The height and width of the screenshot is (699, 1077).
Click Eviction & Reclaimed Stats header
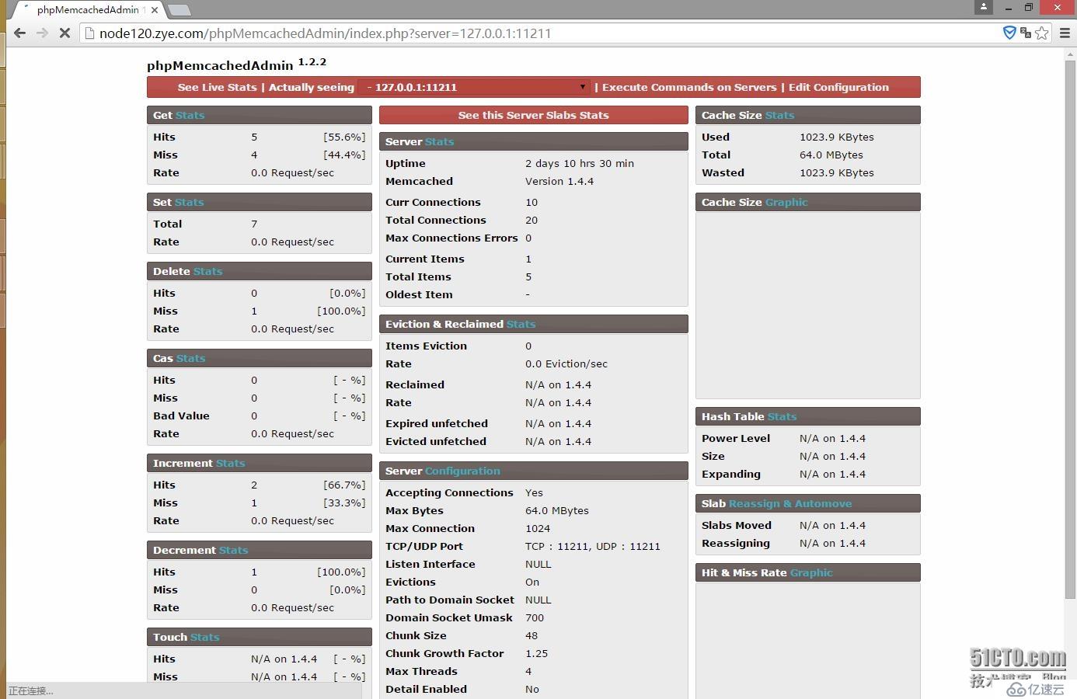(x=534, y=324)
